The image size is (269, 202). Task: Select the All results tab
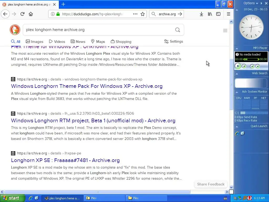coord(15,42)
